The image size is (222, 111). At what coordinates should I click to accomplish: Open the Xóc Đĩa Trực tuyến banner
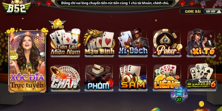coord(27,61)
